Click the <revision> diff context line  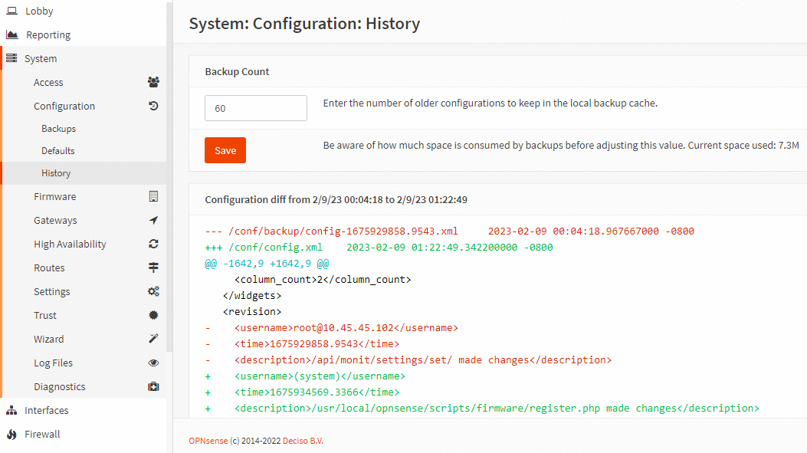[251, 311]
